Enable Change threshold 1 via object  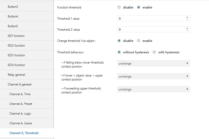[139, 41]
